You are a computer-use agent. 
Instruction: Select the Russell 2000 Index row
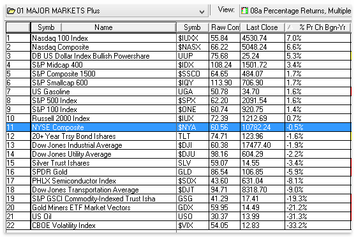179,118
